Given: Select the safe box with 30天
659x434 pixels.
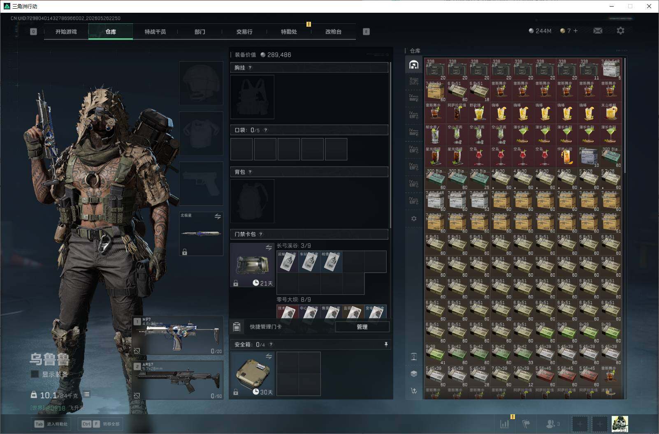Looking at the screenshot, I should [x=253, y=374].
